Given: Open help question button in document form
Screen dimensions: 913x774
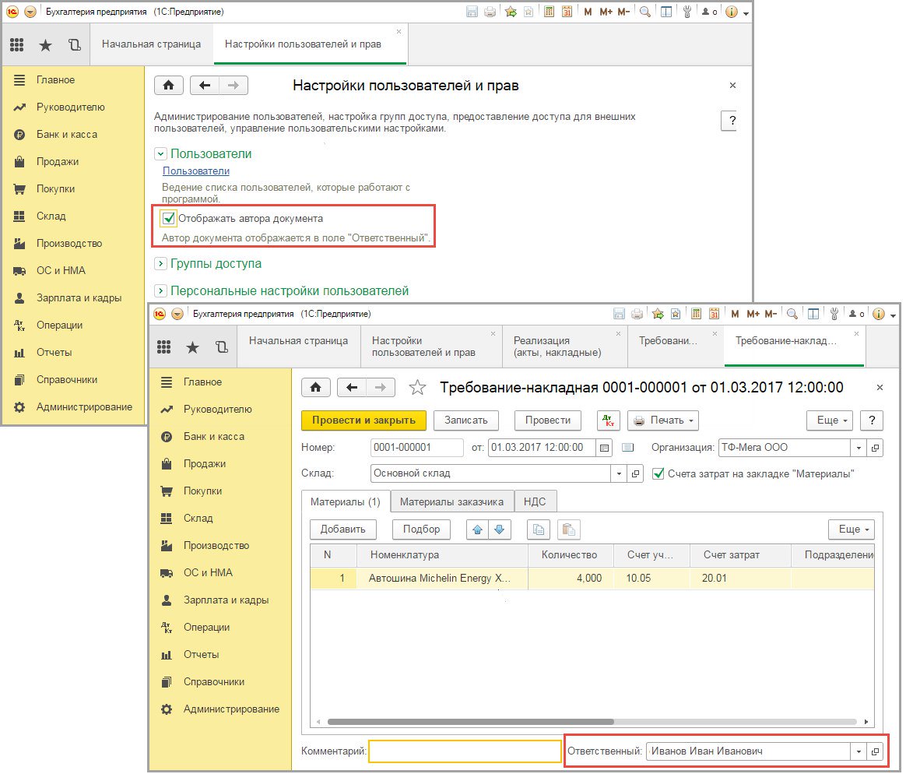Looking at the screenshot, I should click(x=872, y=420).
